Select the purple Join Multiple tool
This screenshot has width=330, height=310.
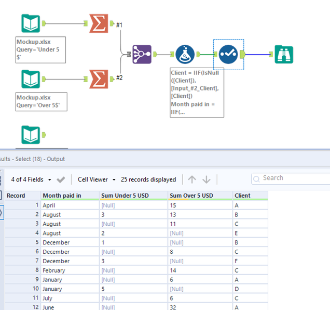pyautogui.click(x=142, y=55)
